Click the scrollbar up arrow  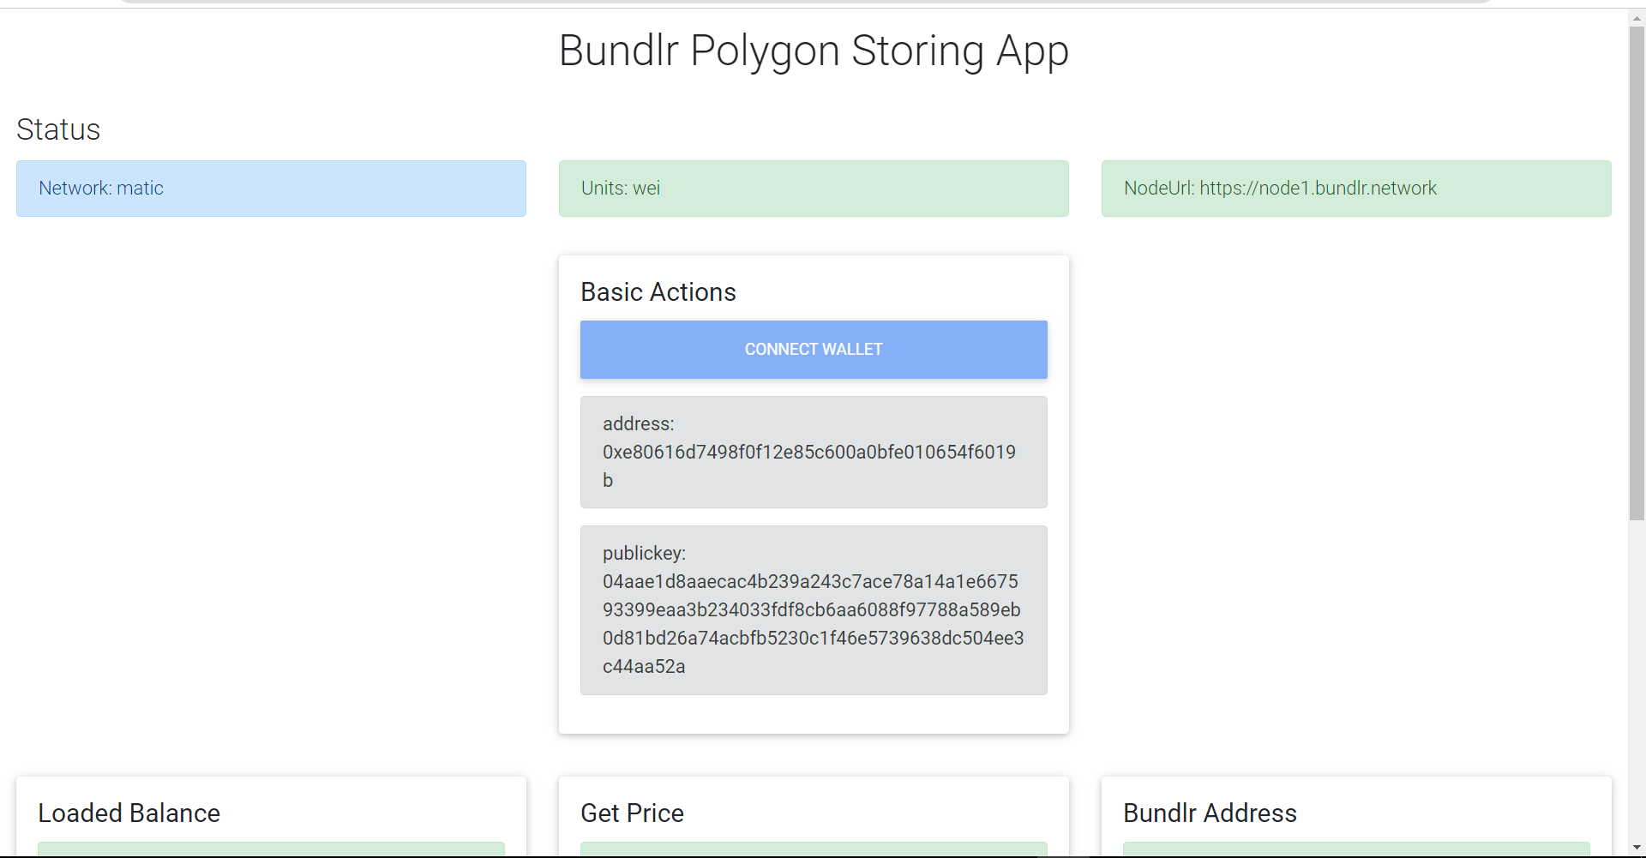tap(1637, 18)
